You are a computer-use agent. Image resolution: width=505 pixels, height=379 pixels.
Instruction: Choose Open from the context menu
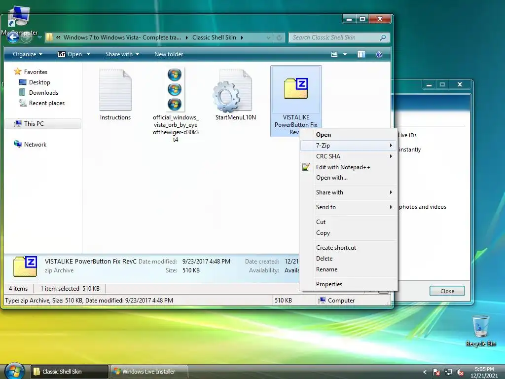click(348, 135)
